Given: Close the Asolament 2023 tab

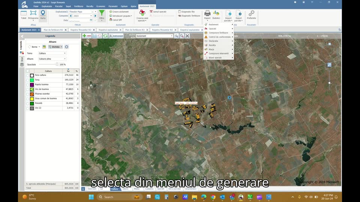Looking at the screenshot, I should pos(39,30).
